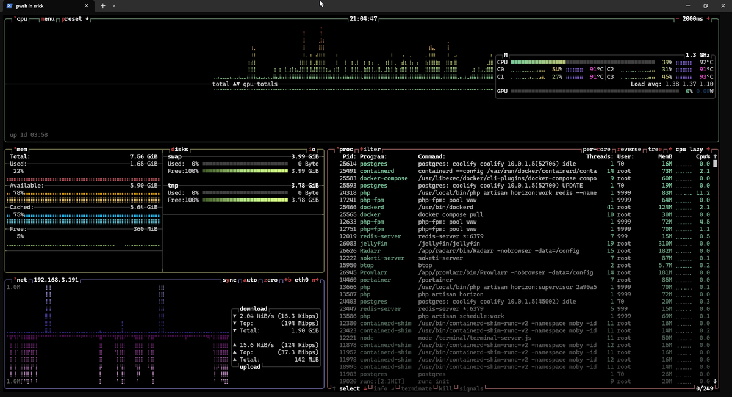Toggle disks io mode
732x397 pixels.
pyautogui.click(x=313, y=149)
